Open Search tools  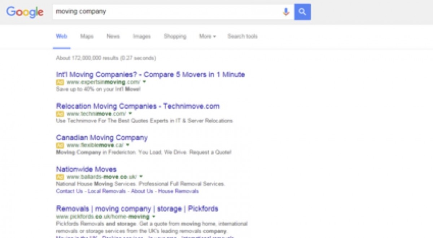[242, 36]
